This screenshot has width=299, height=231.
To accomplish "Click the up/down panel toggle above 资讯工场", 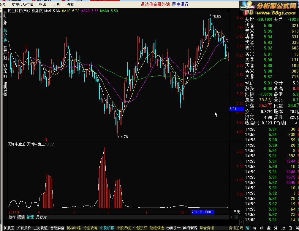I will 241,223.
